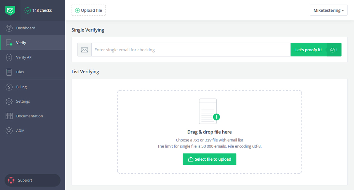Click the envelope icon beside email field
The width and height of the screenshot is (354, 190).
(x=85, y=50)
